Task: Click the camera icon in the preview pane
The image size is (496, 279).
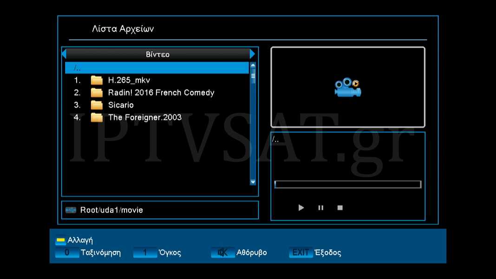Action: point(347,87)
